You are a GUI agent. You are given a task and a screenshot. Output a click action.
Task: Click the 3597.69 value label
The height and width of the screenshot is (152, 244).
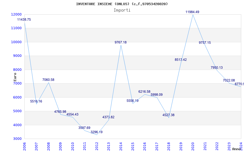[84, 128]
